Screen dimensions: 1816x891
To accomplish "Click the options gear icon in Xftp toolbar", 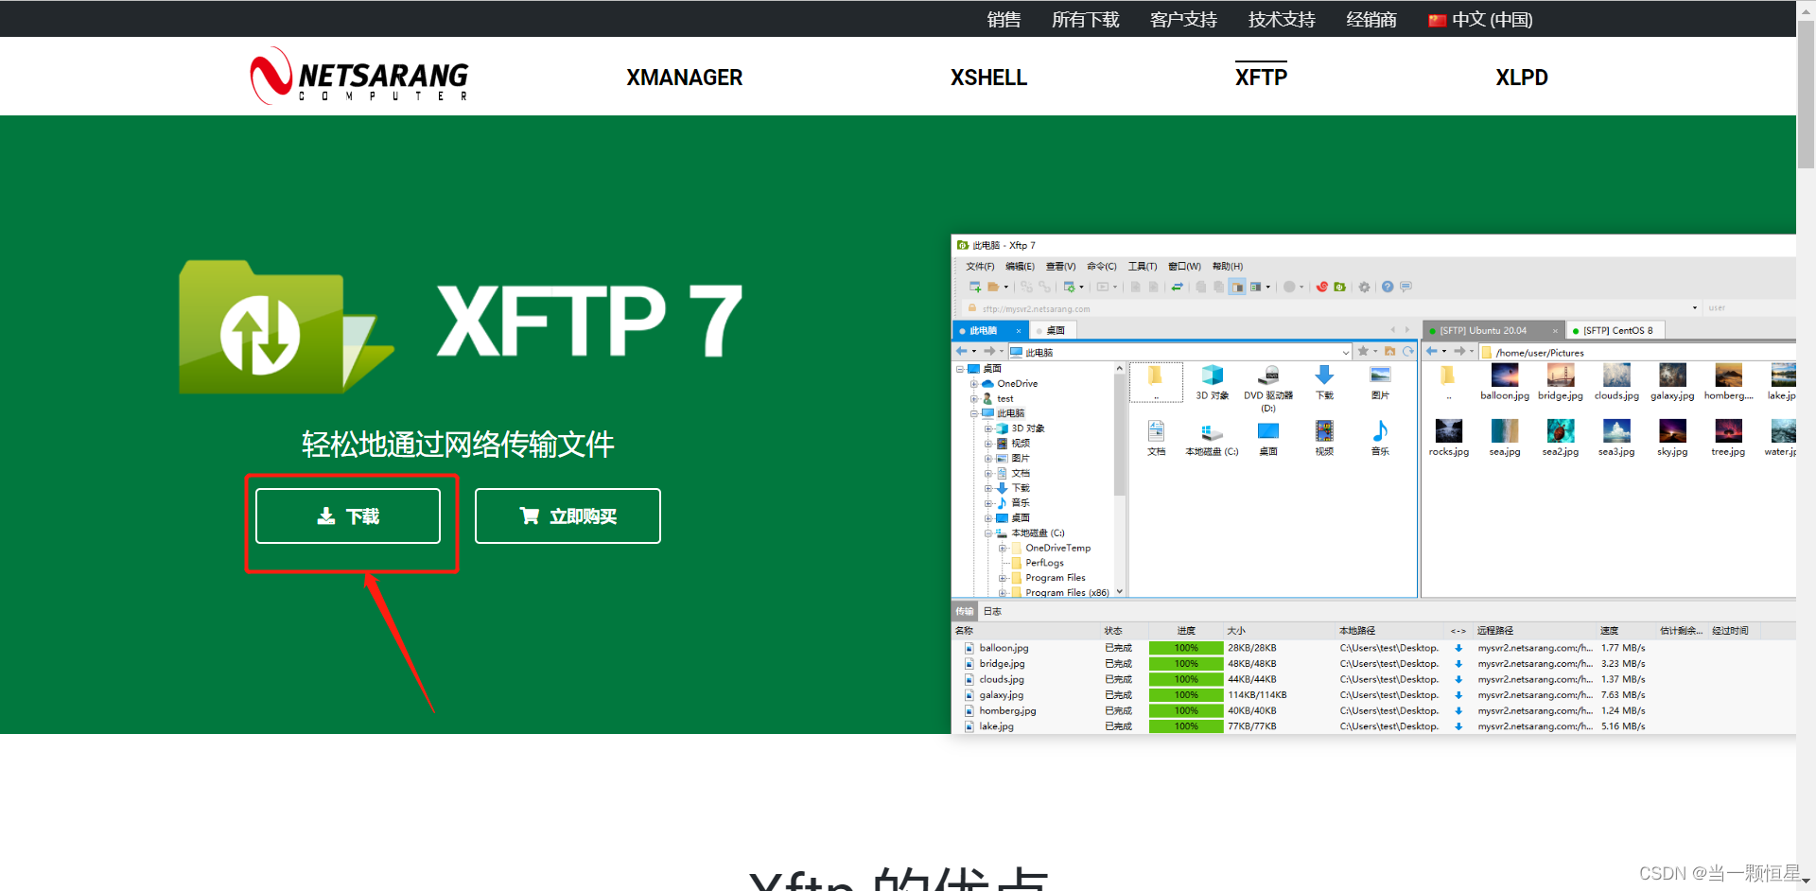I will click(x=1364, y=287).
